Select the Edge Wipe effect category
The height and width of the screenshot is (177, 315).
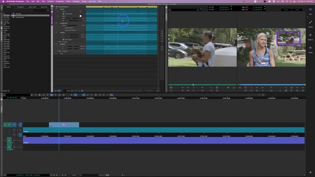(6, 23)
